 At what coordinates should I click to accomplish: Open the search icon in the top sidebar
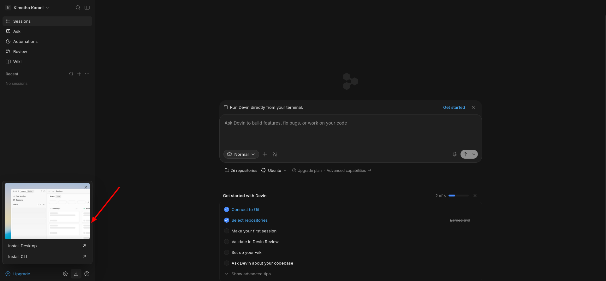coord(78,8)
